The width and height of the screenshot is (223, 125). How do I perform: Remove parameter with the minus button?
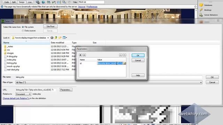(84, 55)
